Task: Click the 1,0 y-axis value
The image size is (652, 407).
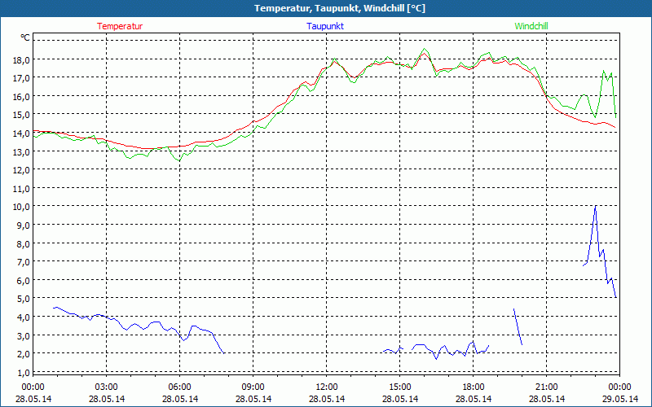Action: (23, 373)
